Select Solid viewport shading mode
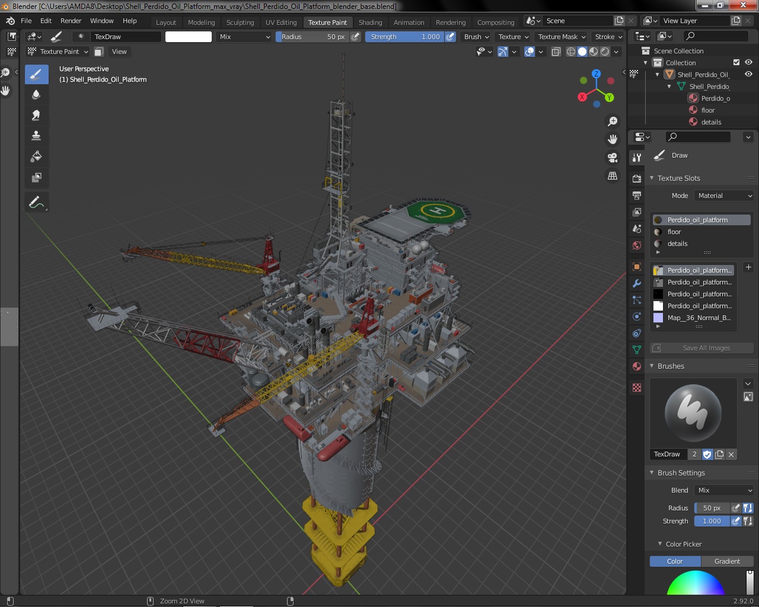The image size is (759, 607). click(582, 52)
